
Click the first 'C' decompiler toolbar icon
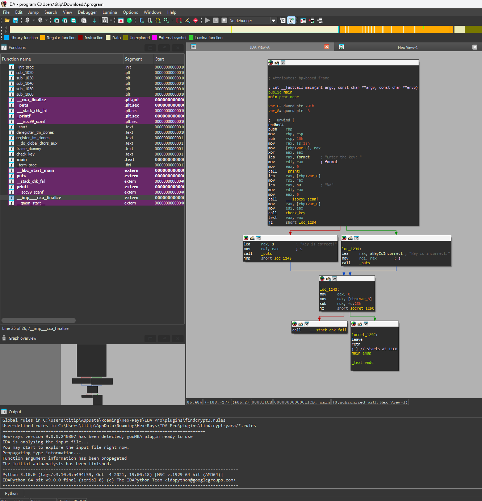[283, 20]
